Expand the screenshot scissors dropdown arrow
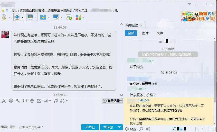Image resolution: width=217 pixels, height=132 pixels. pos(67,101)
